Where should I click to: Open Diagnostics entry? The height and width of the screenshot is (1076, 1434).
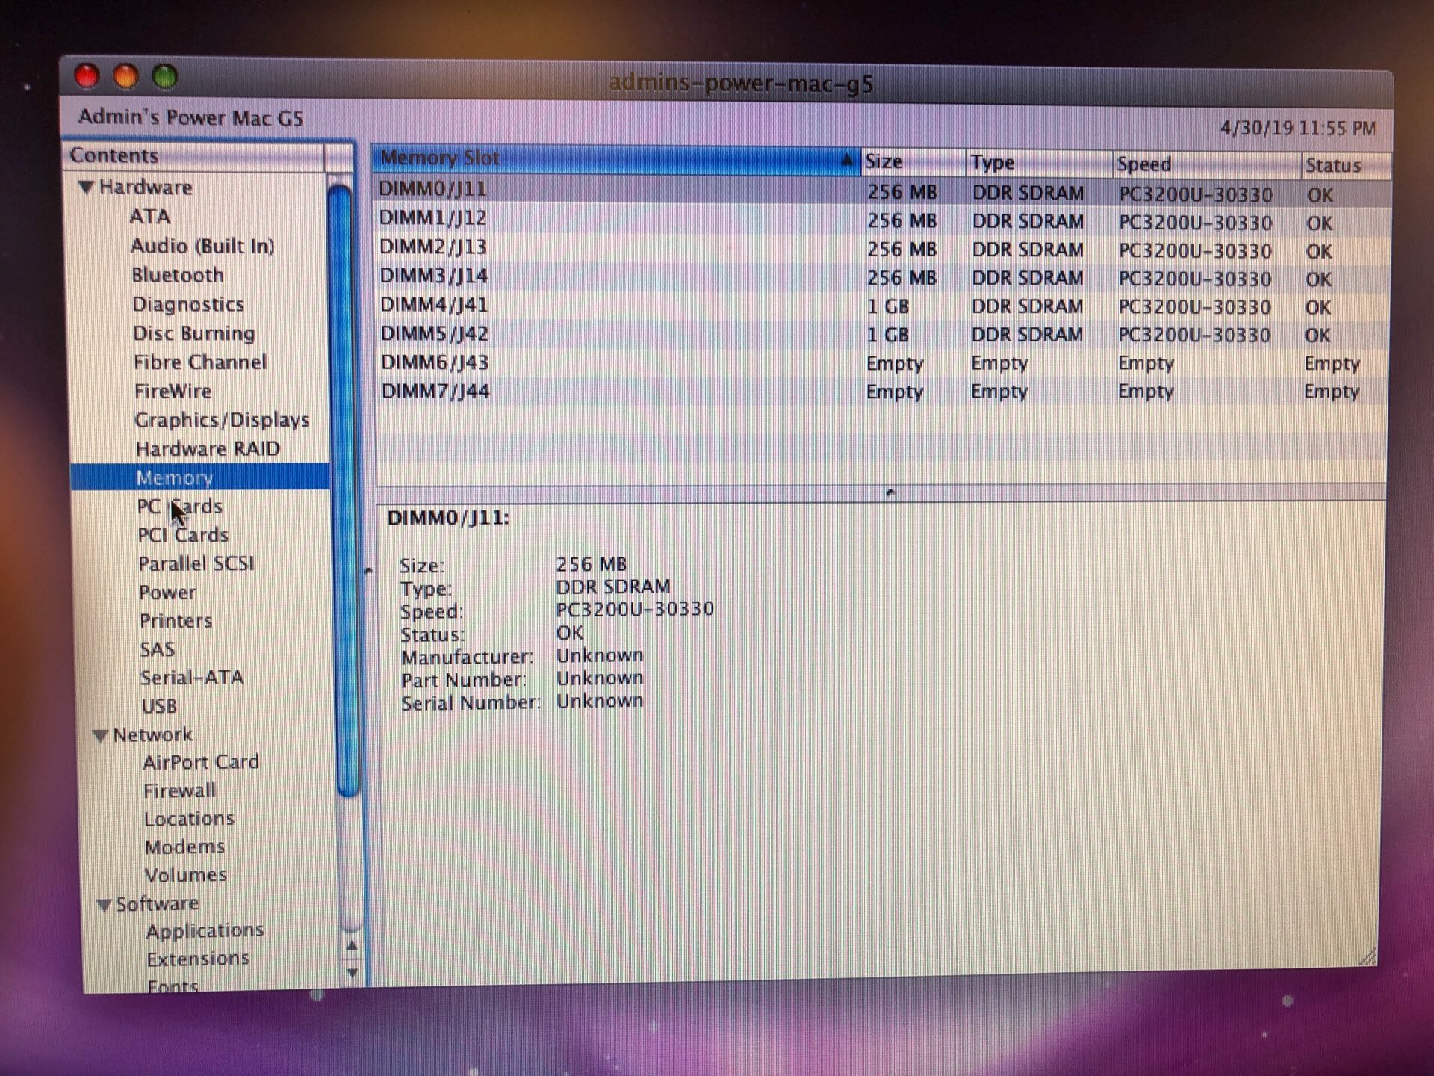188,304
